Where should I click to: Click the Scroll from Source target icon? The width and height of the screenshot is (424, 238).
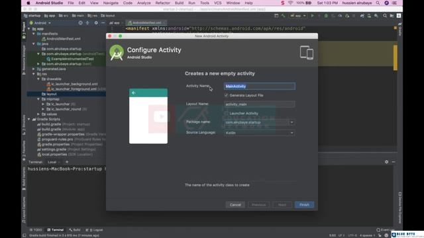point(80,23)
